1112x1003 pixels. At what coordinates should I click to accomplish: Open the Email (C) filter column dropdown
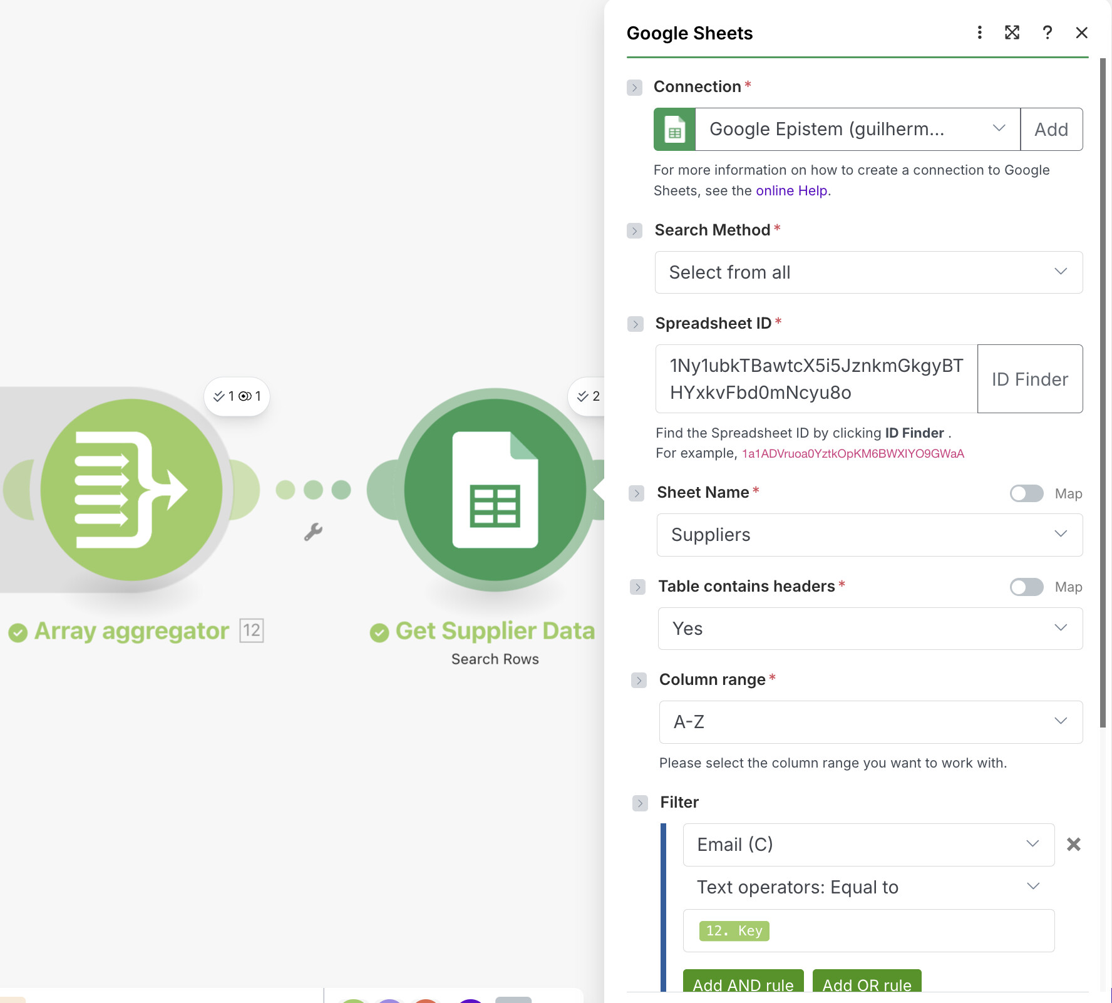(x=868, y=845)
